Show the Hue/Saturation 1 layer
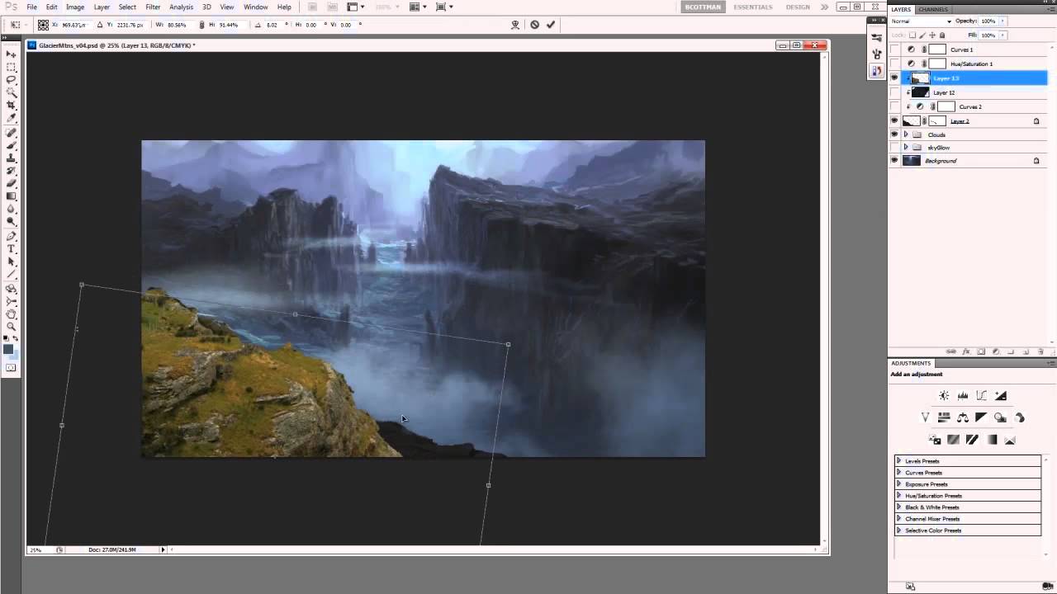Image resolution: width=1057 pixels, height=594 pixels. click(x=894, y=64)
